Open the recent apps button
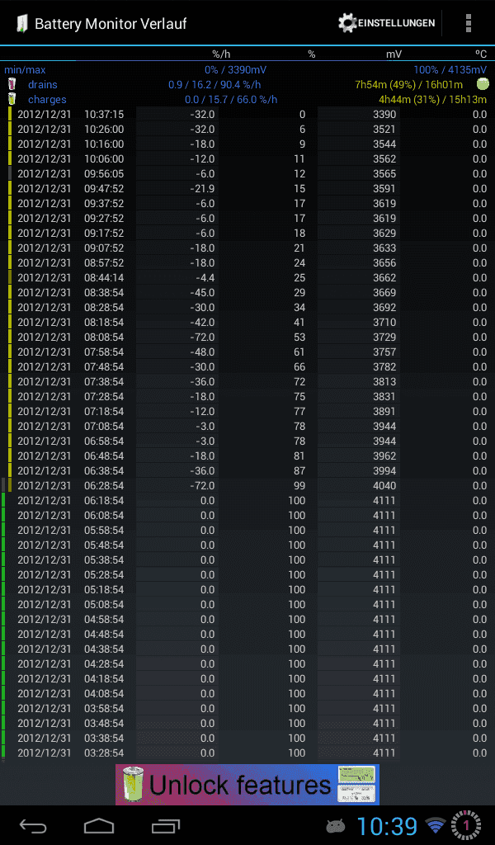Image resolution: width=495 pixels, height=845 pixels. [x=165, y=825]
